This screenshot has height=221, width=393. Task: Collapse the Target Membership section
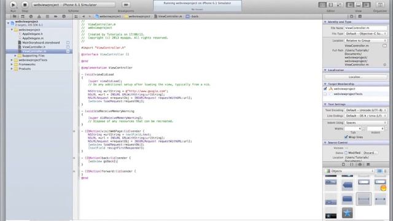(x=325, y=84)
